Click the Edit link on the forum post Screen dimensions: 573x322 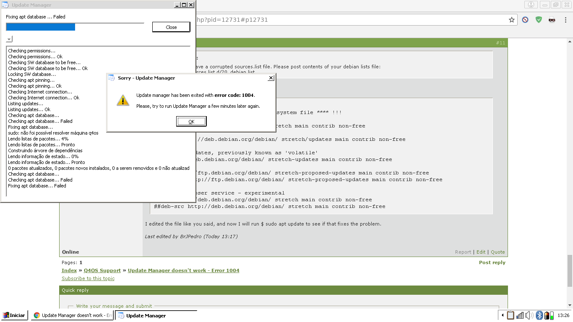pos(481,252)
